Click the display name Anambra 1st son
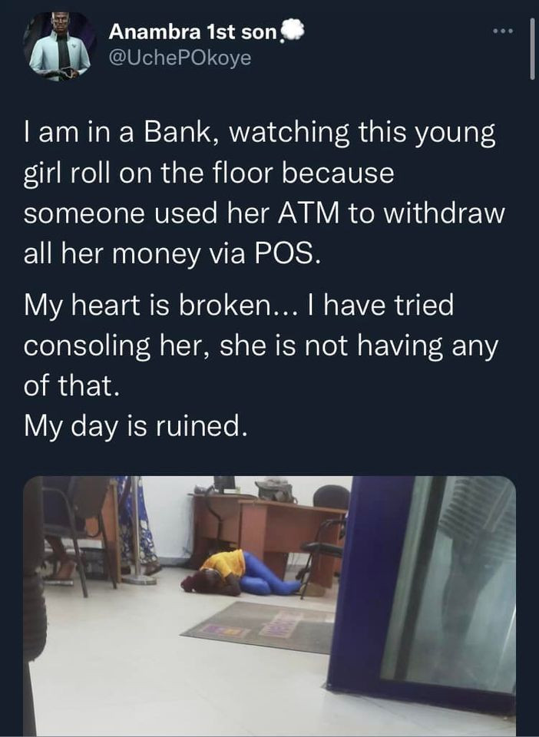Image resolution: width=539 pixels, height=737 pixels. [193, 32]
